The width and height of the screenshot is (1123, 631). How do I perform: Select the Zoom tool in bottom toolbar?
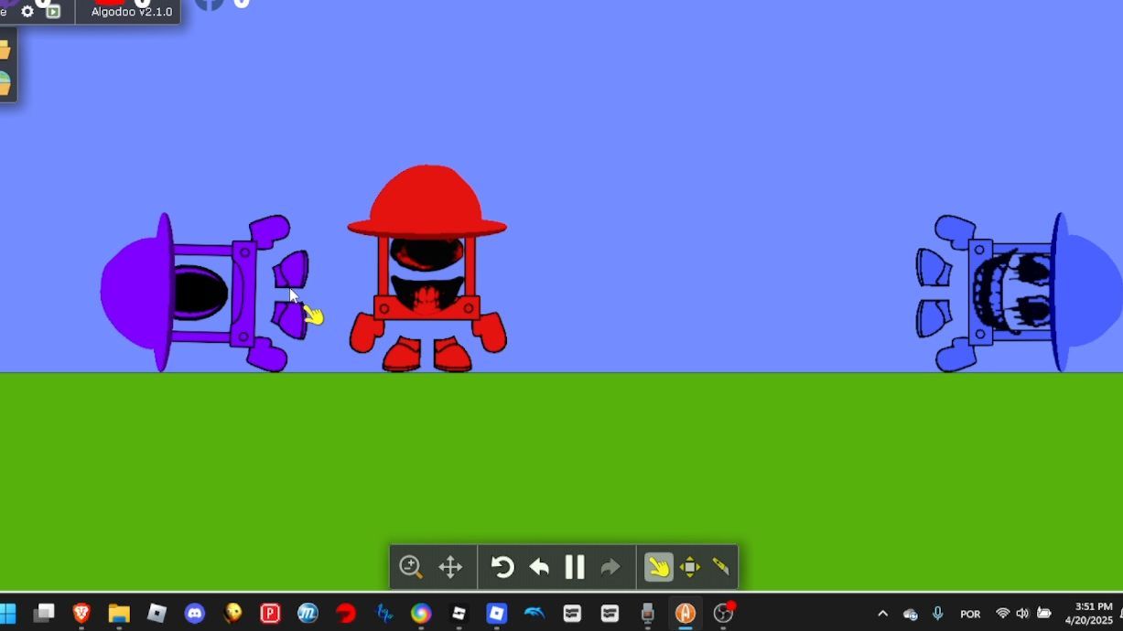point(410,567)
